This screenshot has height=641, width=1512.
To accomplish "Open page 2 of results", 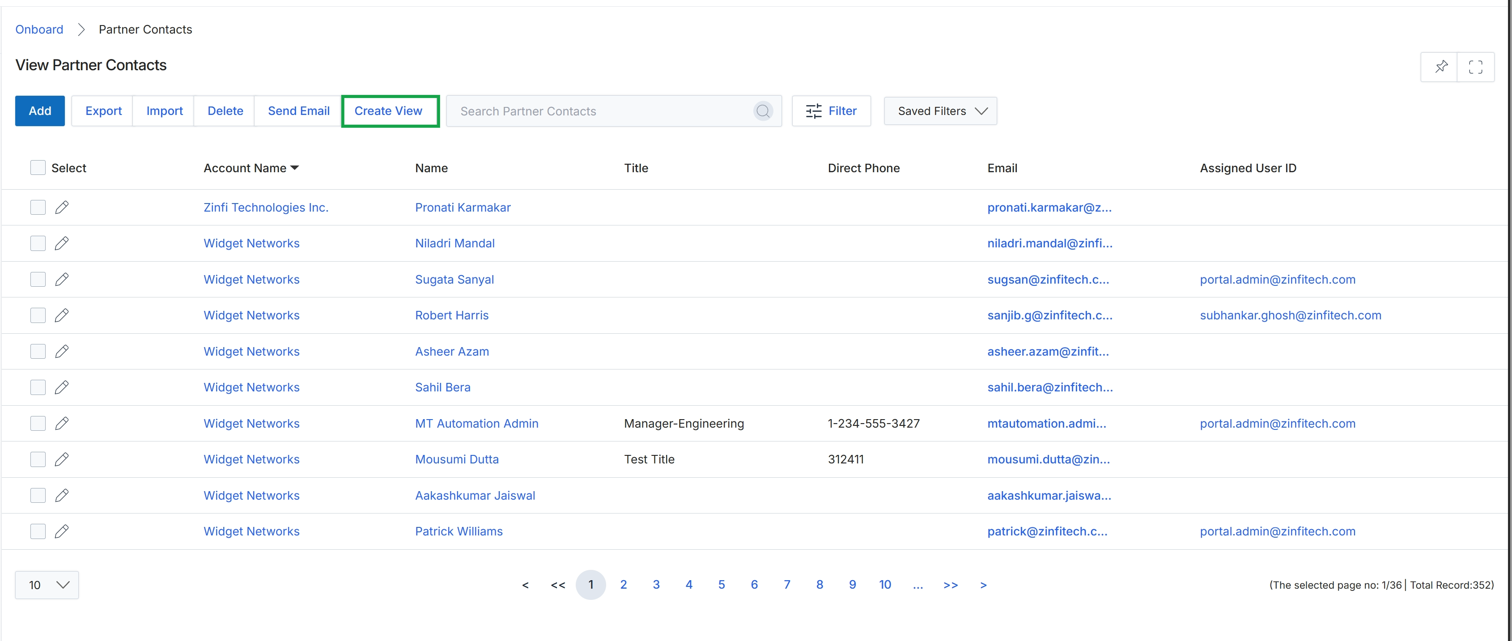I will point(623,585).
